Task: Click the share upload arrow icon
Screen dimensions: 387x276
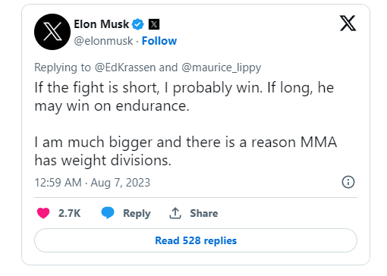Action: click(175, 213)
